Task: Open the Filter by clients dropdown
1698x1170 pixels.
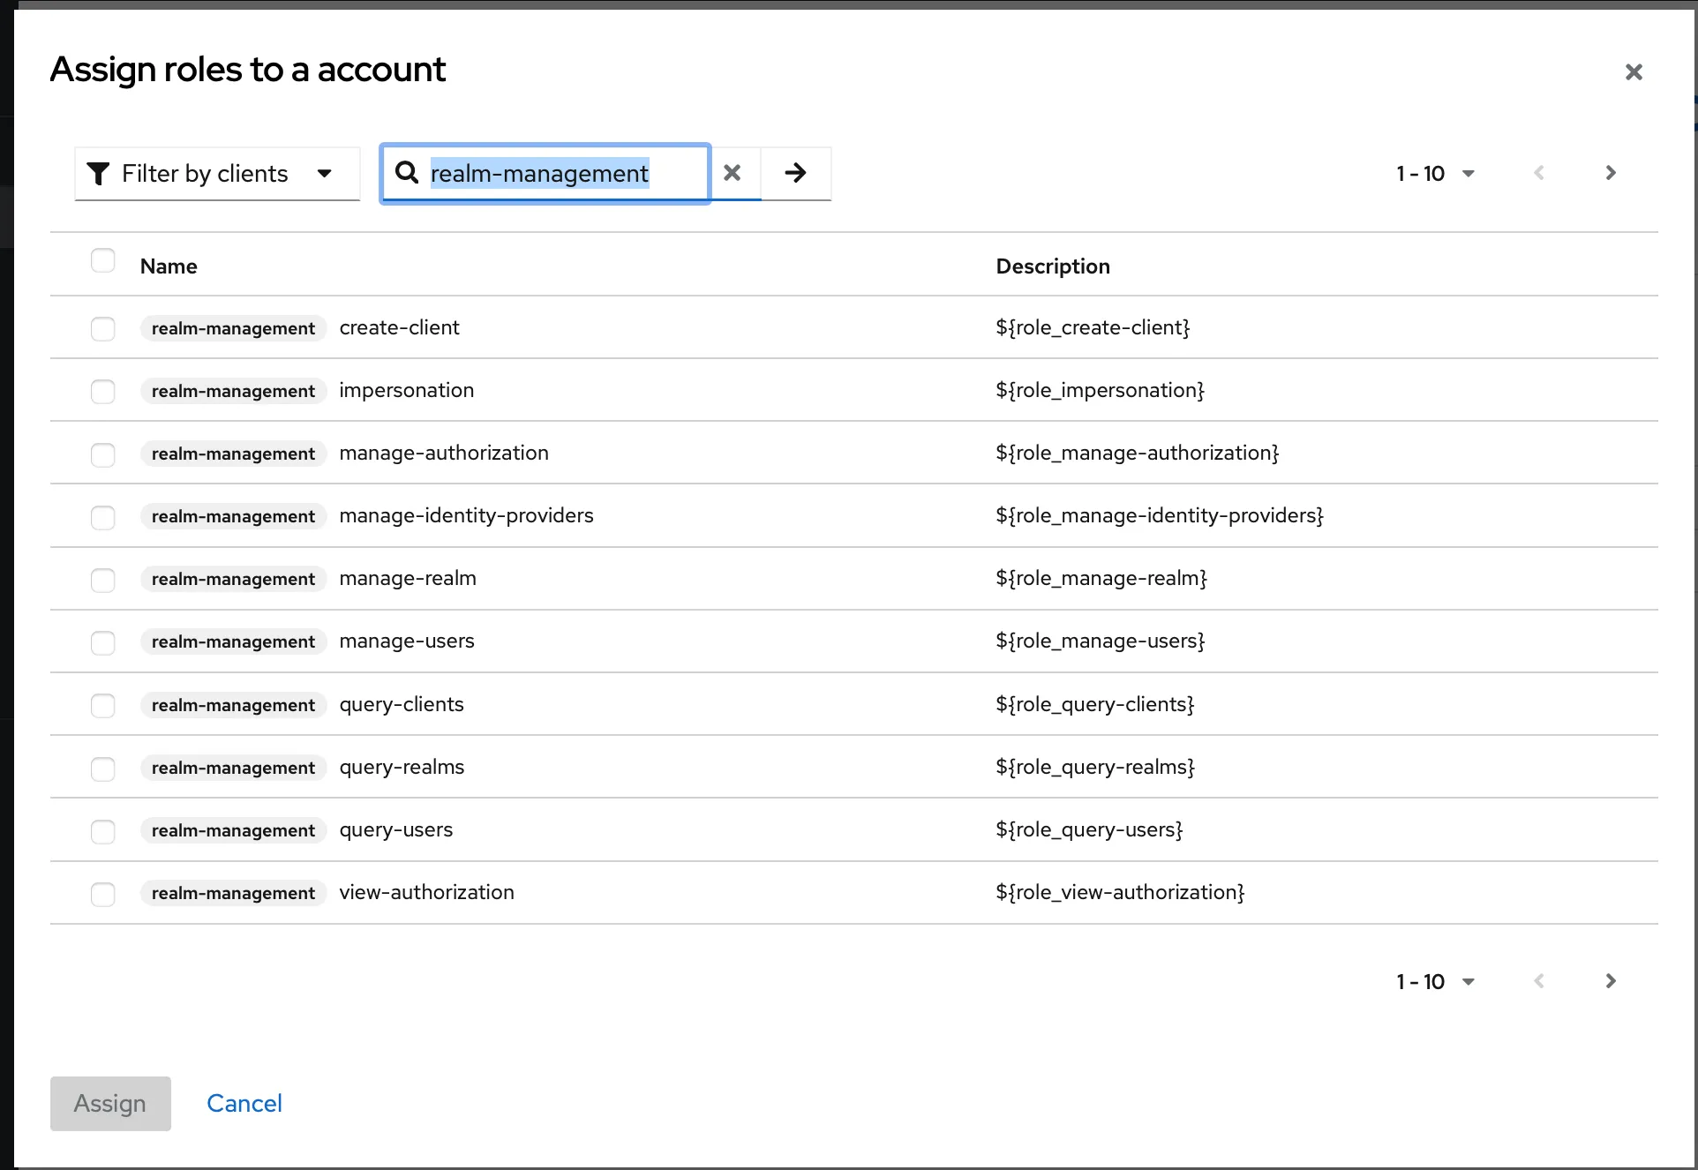Action: (217, 174)
